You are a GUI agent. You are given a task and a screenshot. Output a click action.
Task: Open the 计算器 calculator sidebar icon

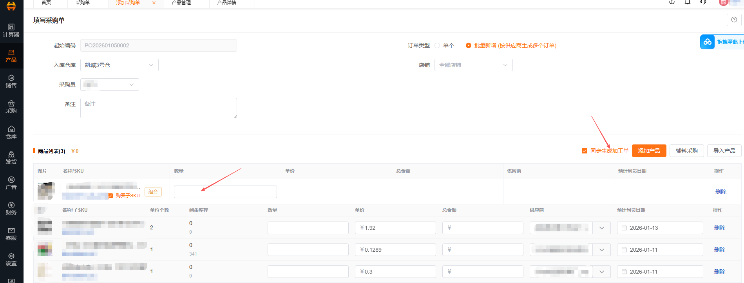click(x=11, y=30)
